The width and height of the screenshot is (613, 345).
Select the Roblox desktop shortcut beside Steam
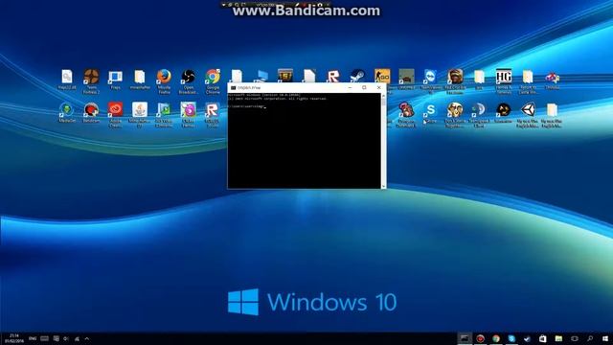pos(333,76)
